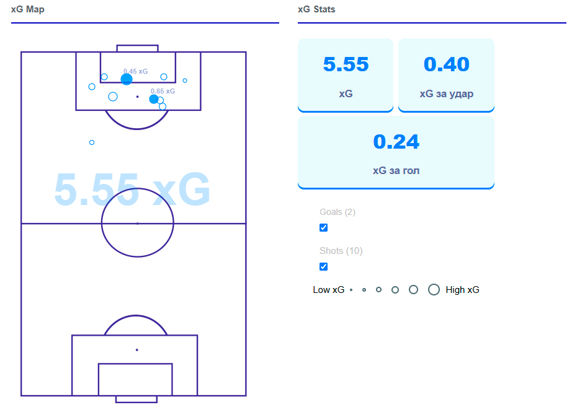Toggle the Shots (10) checkbox off
The height and width of the screenshot is (410, 572).
point(323,266)
